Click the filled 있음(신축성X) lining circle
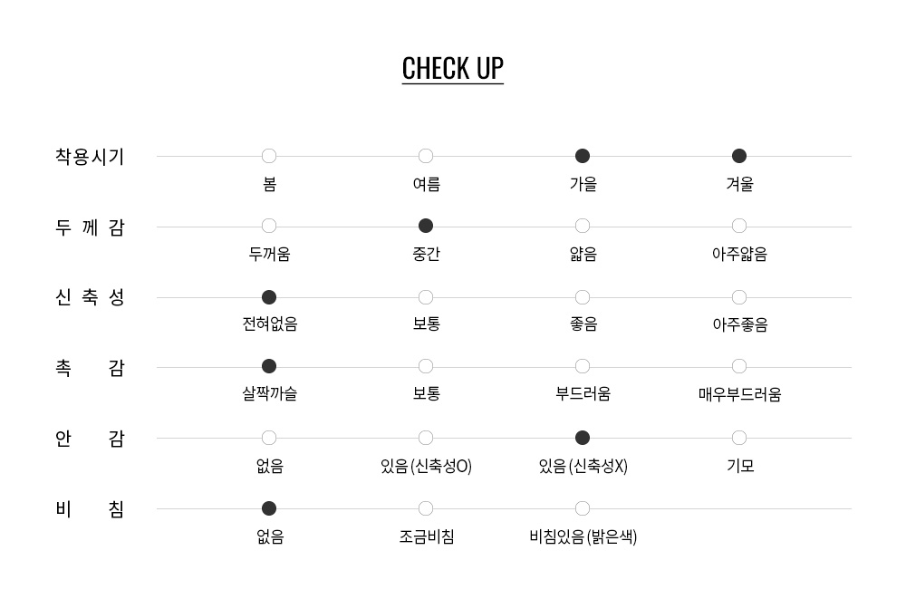This screenshot has height=599, width=906. [583, 439]
